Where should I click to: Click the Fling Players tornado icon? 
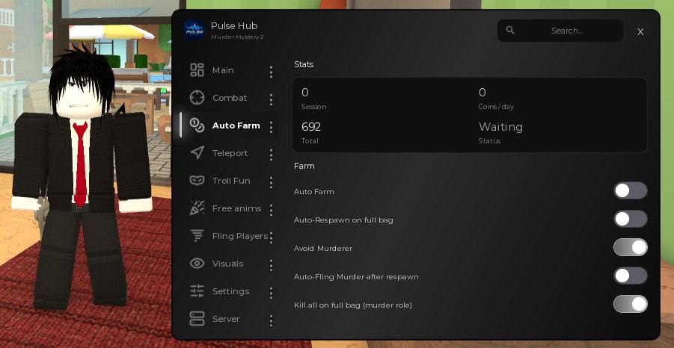click(x=197, y=236)
